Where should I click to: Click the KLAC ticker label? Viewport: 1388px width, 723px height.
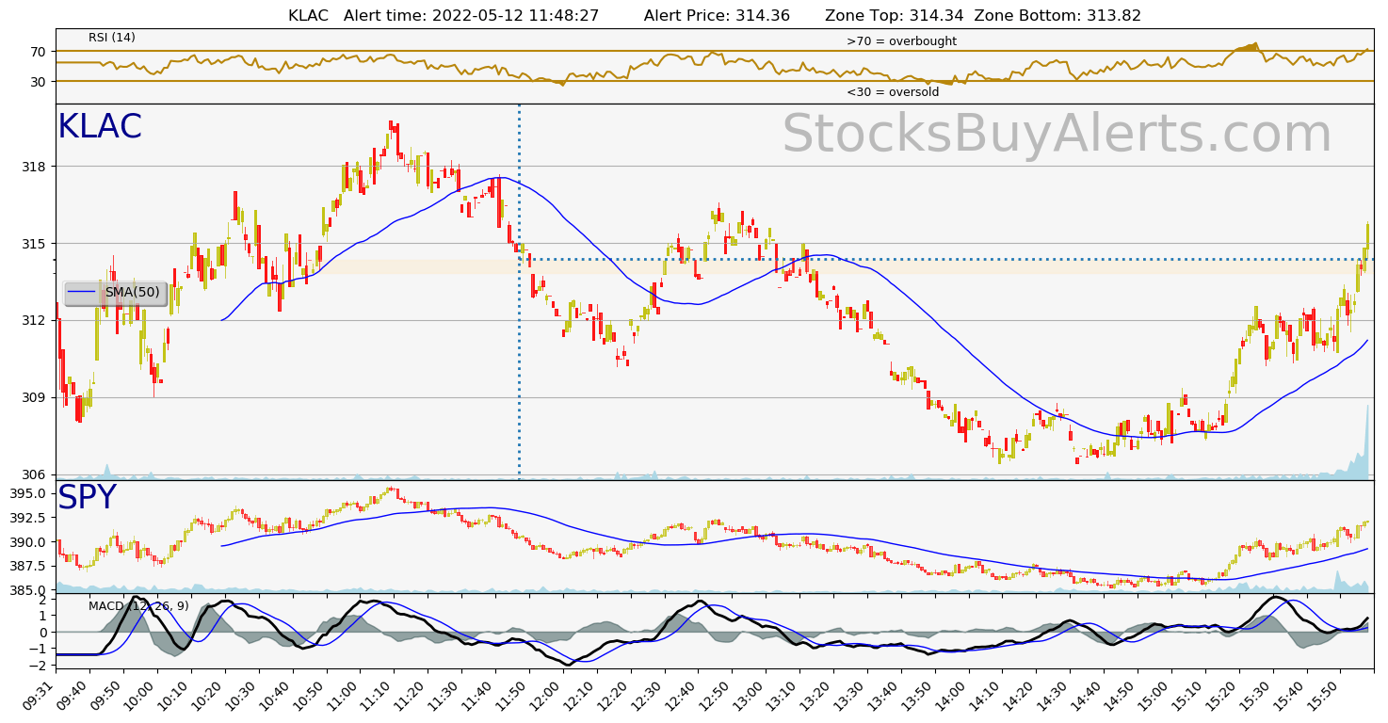coord(100,127)
